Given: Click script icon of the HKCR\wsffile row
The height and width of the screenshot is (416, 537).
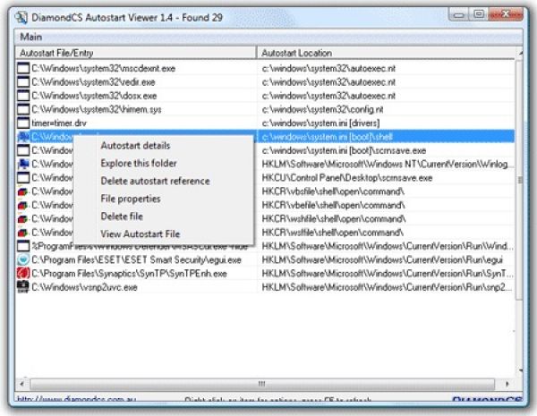Looking at the screenshot, I should [x=23, y=233].
